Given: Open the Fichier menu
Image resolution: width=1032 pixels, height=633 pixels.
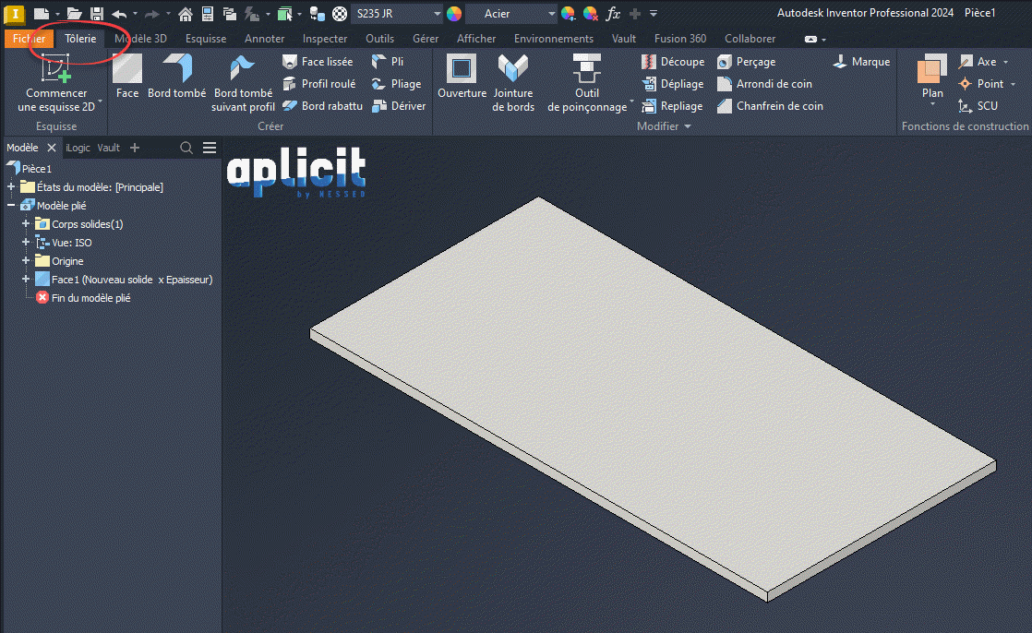Looking at the screenshot, I should click(29, 39).
